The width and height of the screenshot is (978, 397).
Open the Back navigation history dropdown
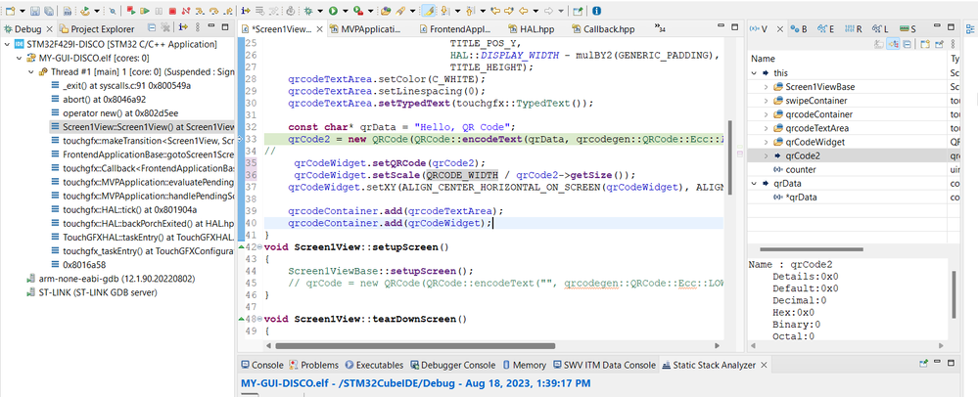point(536,11)
